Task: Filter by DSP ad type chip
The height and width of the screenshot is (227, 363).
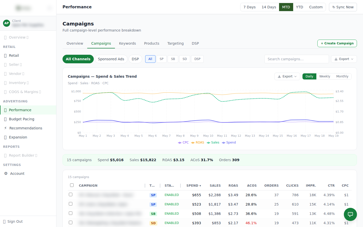Action: (x=197, y=59)
